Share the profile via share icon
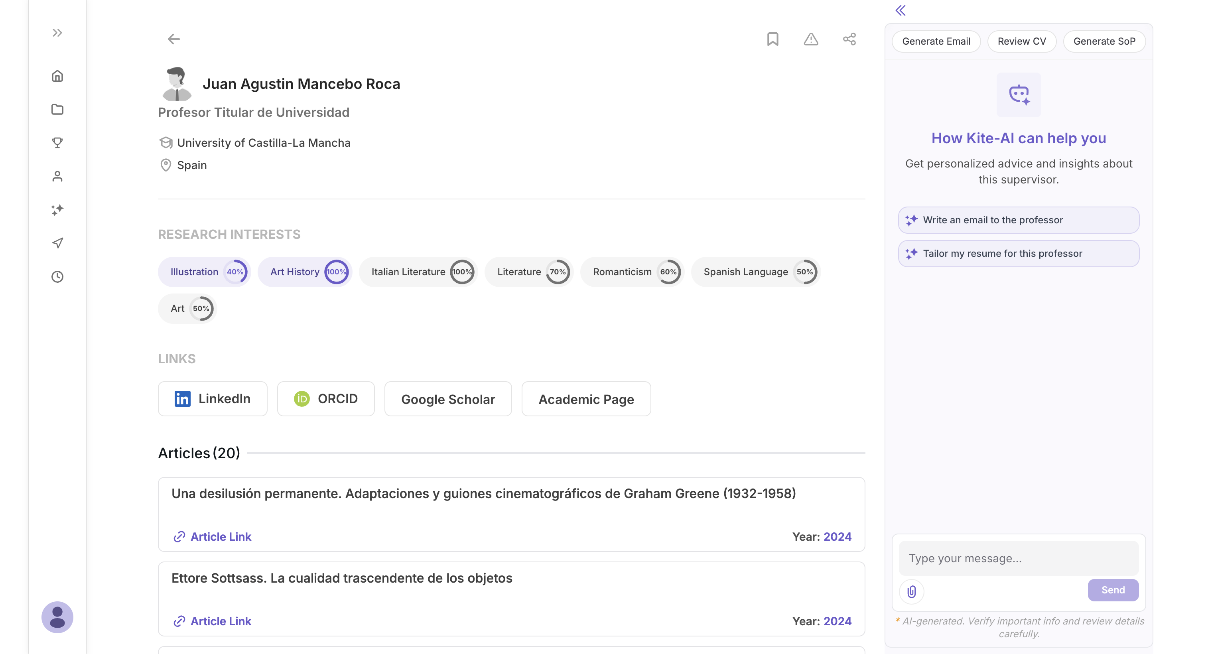 pos(849,39)
